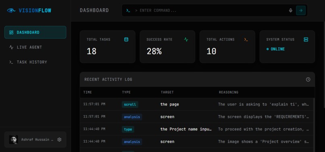325x152 pixels.
Task: Click the DASHBOARD page title in header
Action: (94, 11)
